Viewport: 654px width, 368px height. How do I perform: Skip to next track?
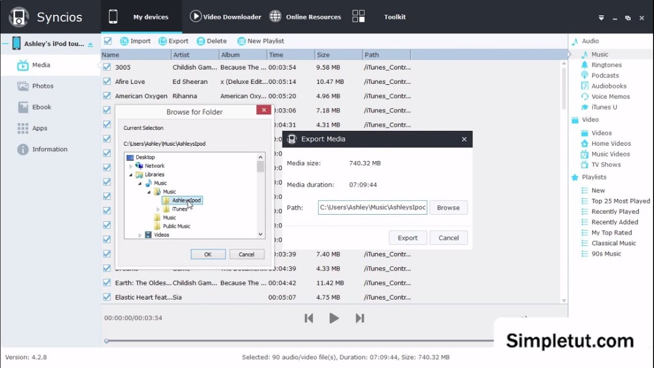[x=360, y=318]
